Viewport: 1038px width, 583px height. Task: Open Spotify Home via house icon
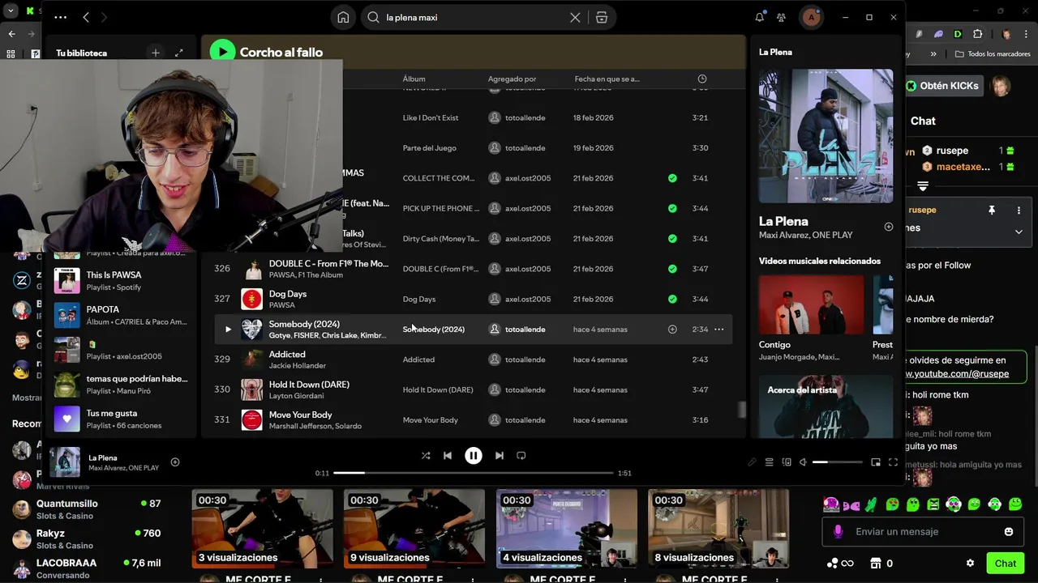coord(343,17)
